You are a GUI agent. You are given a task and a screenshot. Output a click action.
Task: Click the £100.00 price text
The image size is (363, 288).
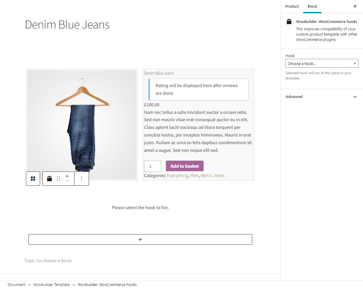(x=152, y=105)
